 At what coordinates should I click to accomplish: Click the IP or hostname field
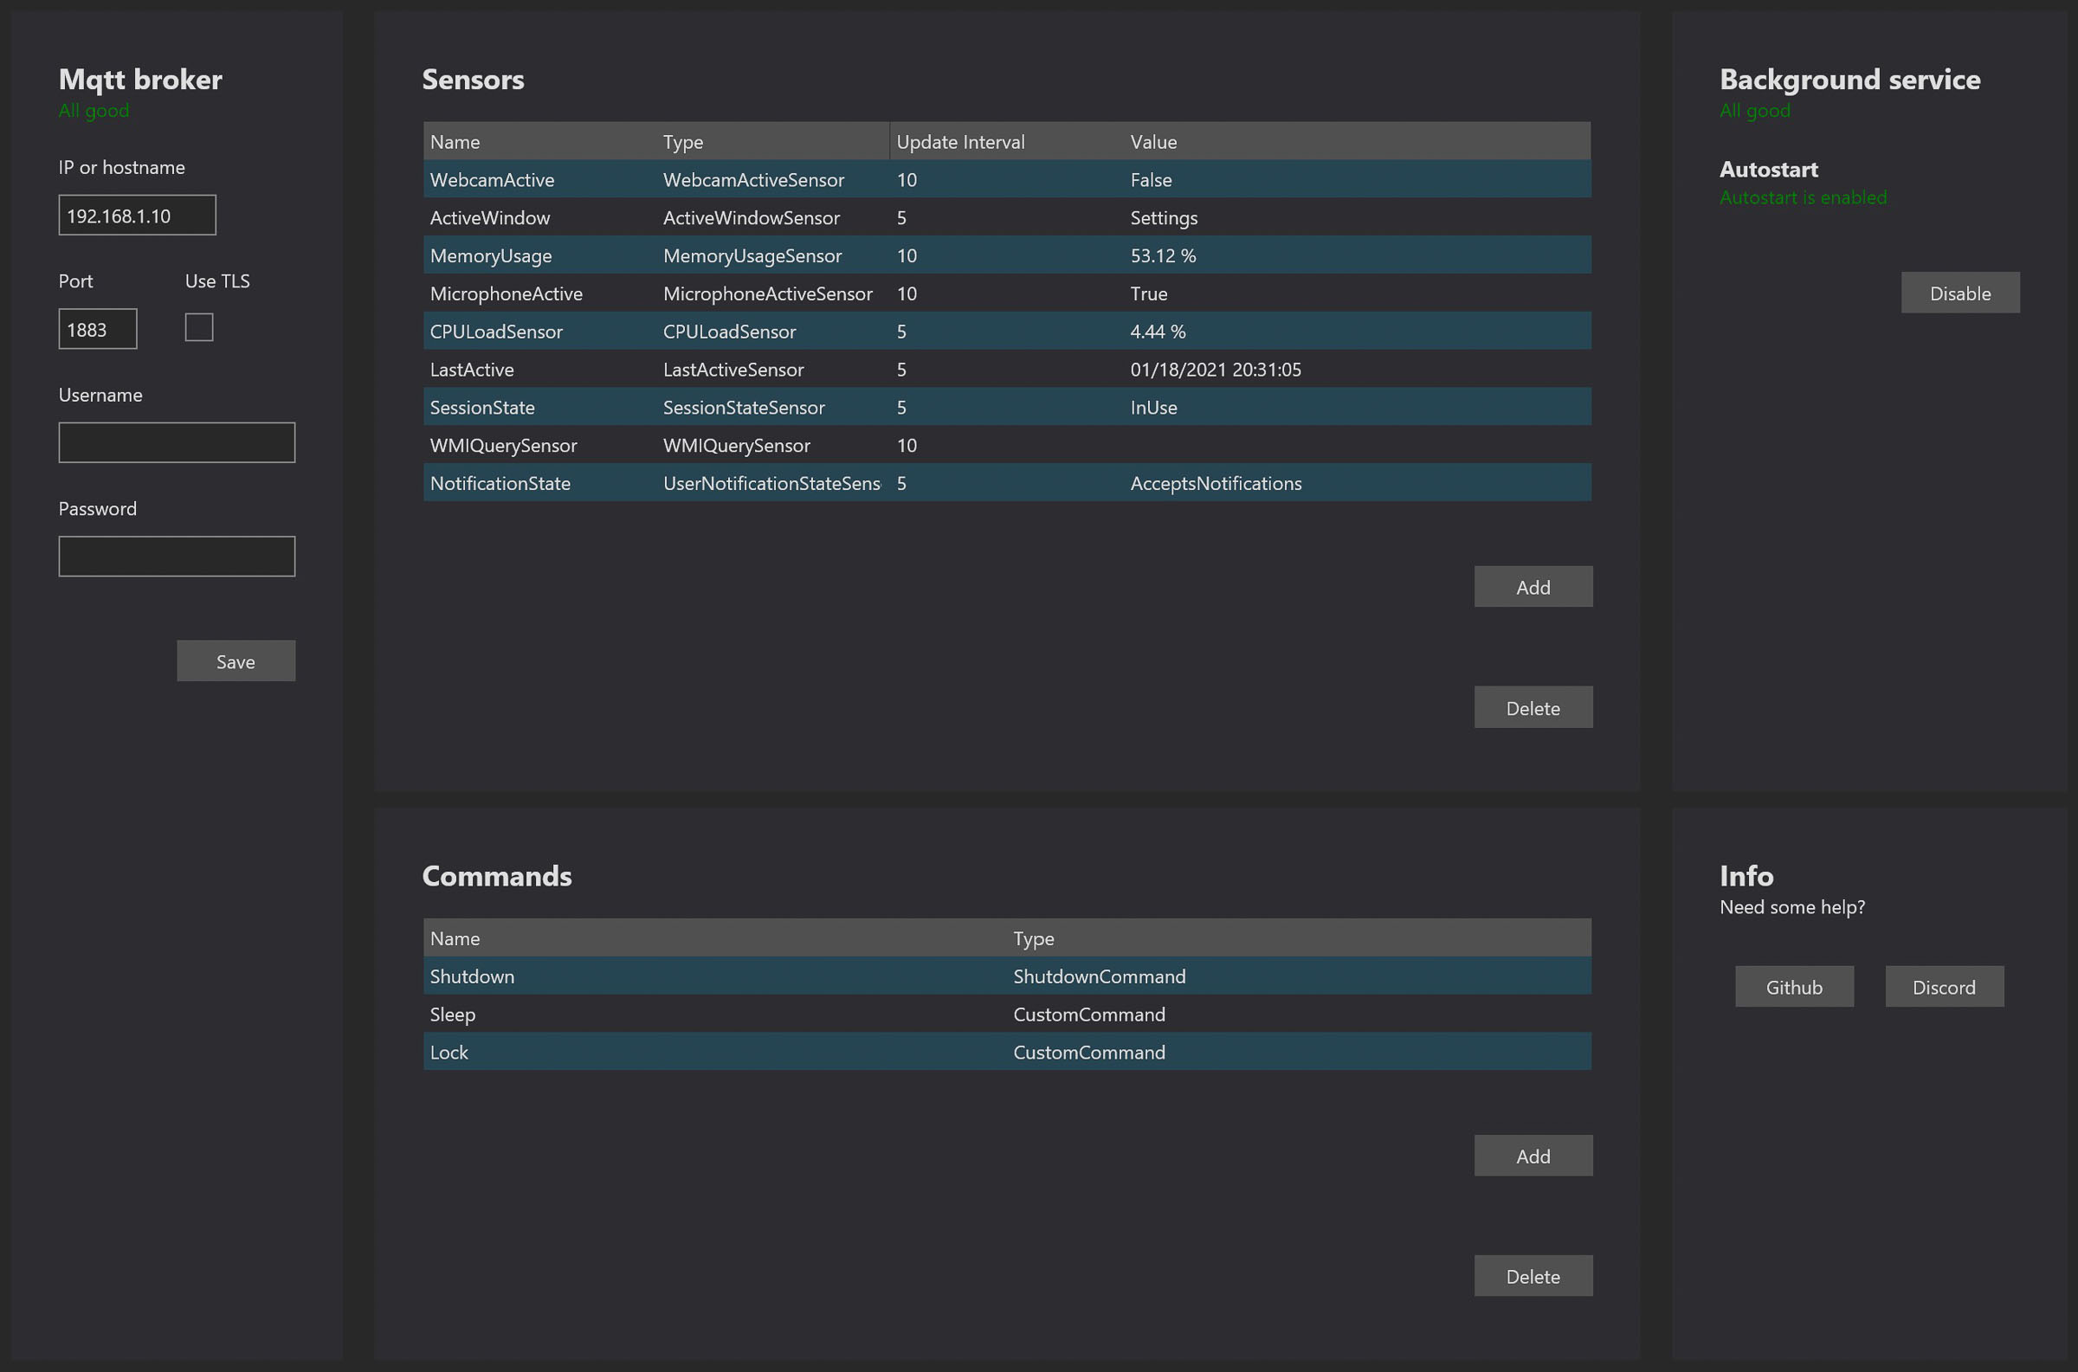[x=138, y=216]
